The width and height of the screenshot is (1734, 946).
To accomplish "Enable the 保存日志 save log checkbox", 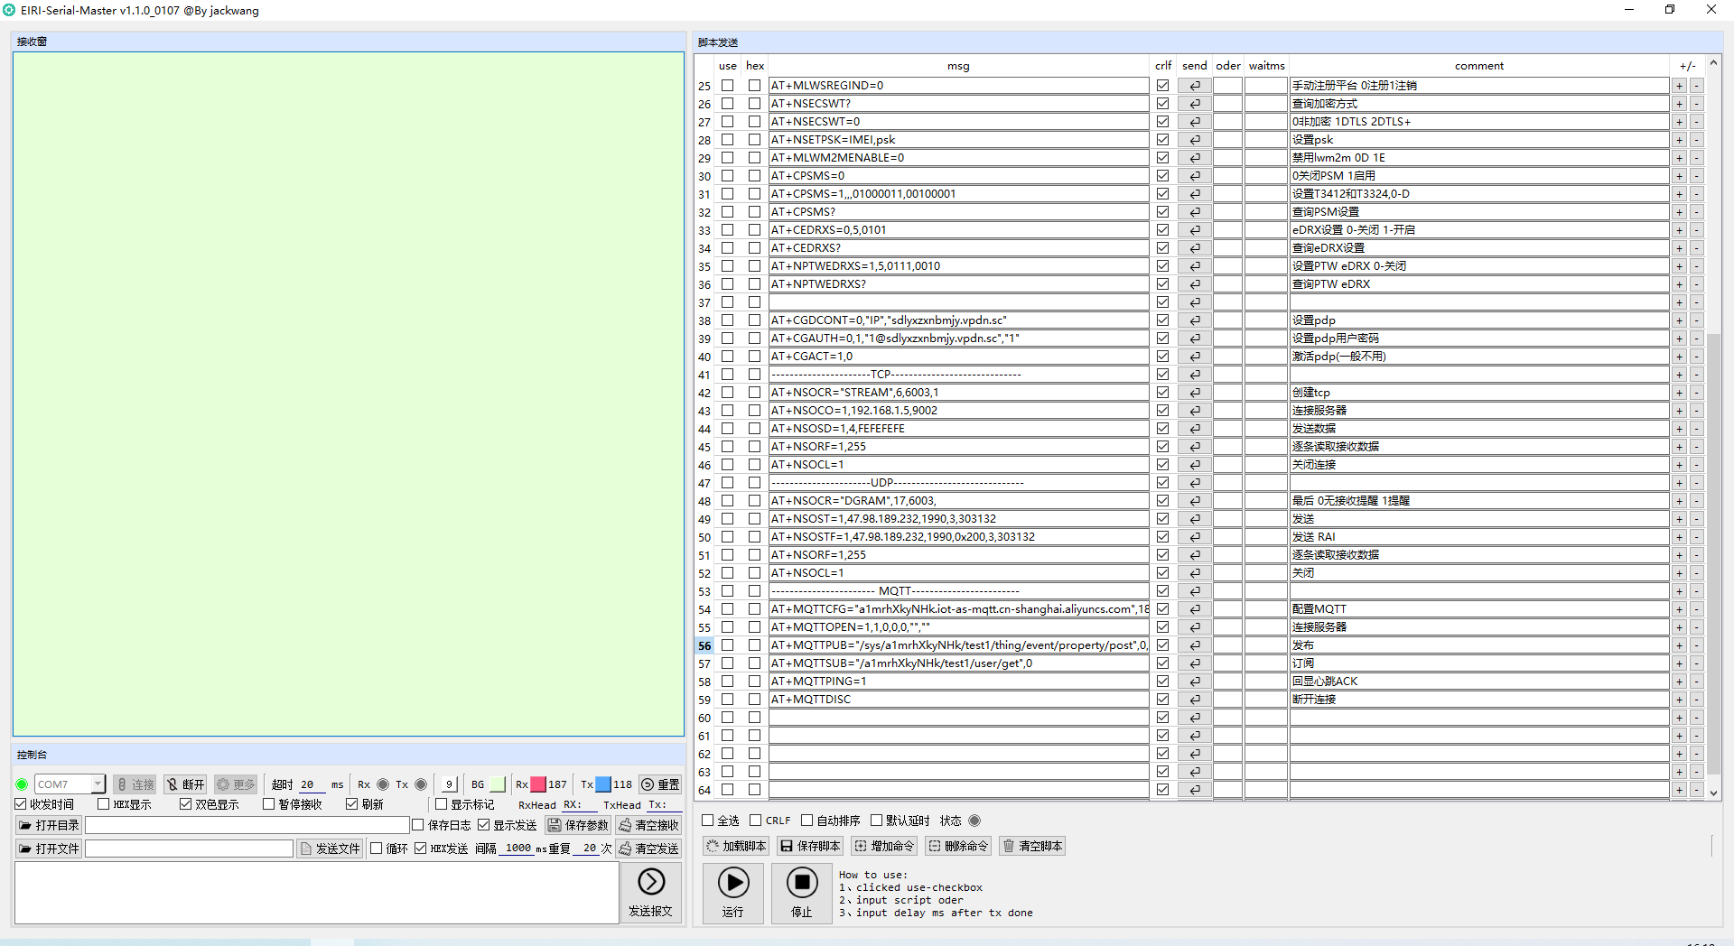I will 417,825.
